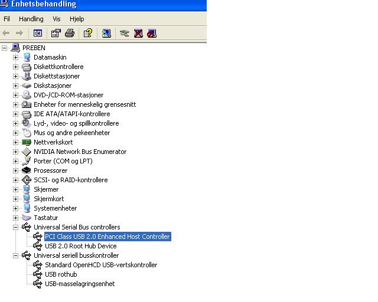Select PCI Class USB 2.0 Enhanced Host Controller

[107, 237]
